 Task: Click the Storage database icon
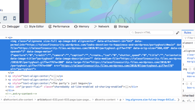(115, 27)
